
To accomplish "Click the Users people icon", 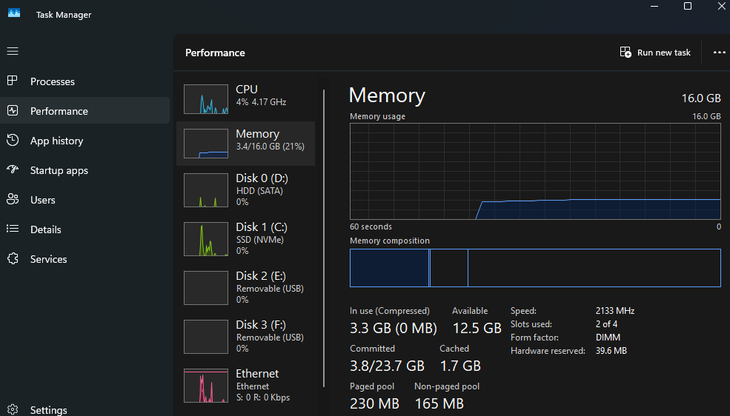I will [x=13, y=199].
